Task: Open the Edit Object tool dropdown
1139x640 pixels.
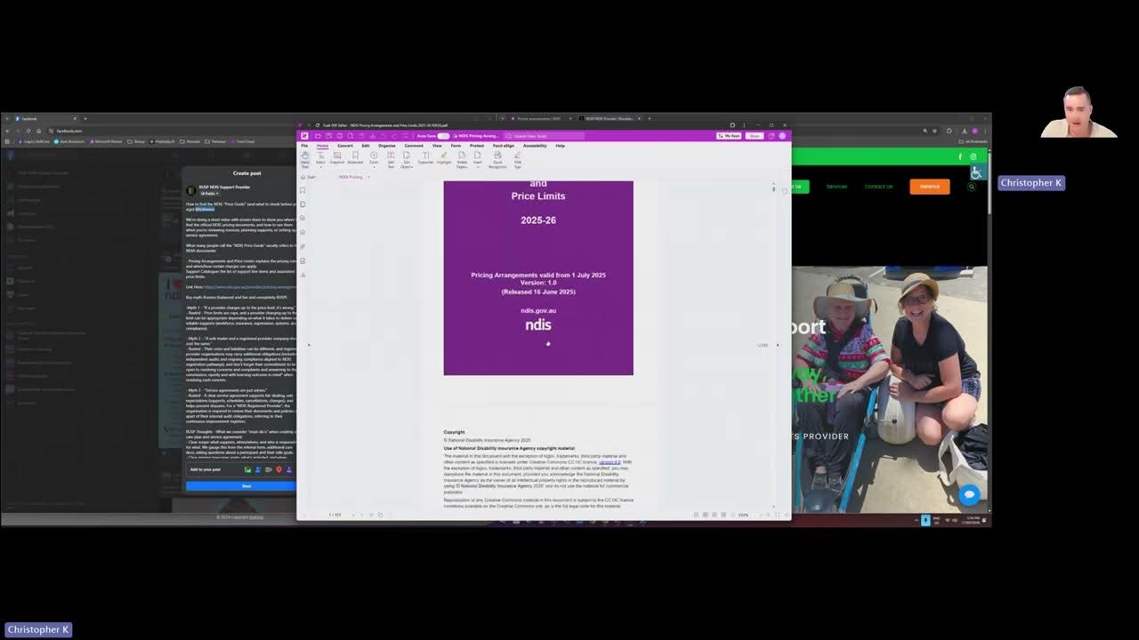Action: 407,159
